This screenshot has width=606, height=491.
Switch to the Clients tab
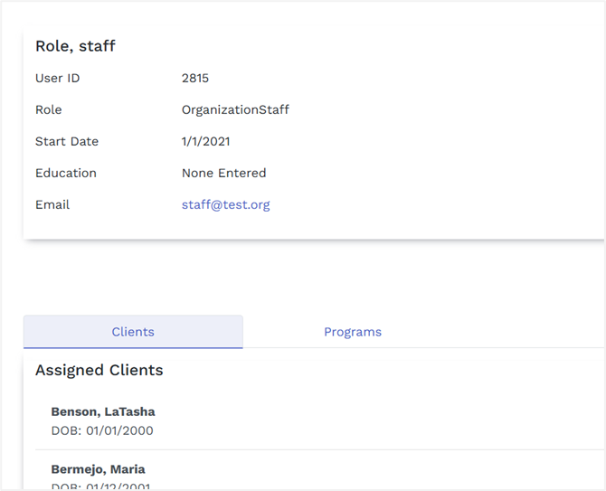(x=133, y=332)
